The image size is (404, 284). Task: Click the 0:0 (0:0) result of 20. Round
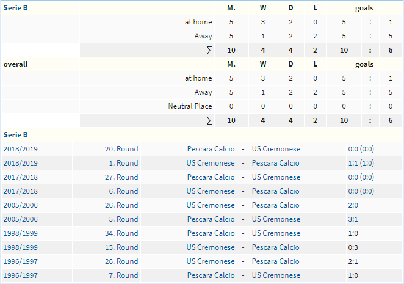(x=361, y=149)
